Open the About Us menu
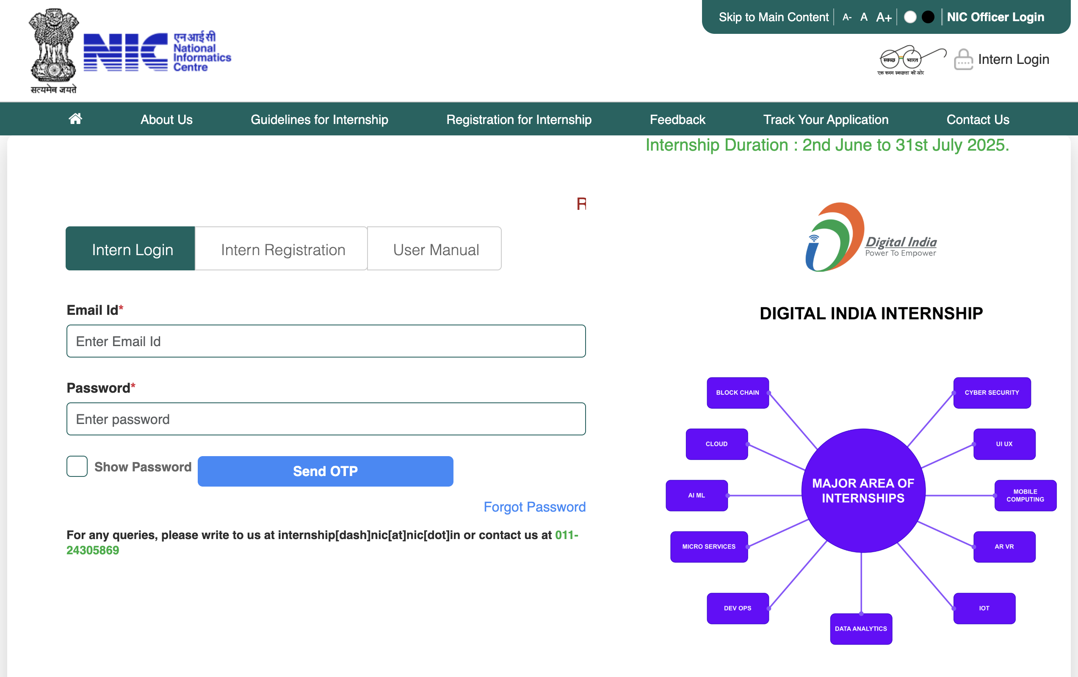Viewport: 1078px width, 677px height. click(x=166, y=119)
